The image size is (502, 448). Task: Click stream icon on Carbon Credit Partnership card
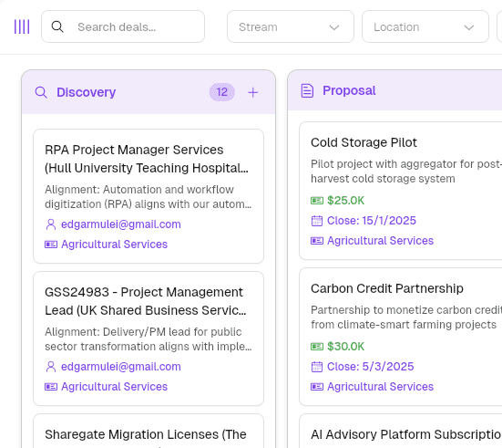click(x=317, y=387)
